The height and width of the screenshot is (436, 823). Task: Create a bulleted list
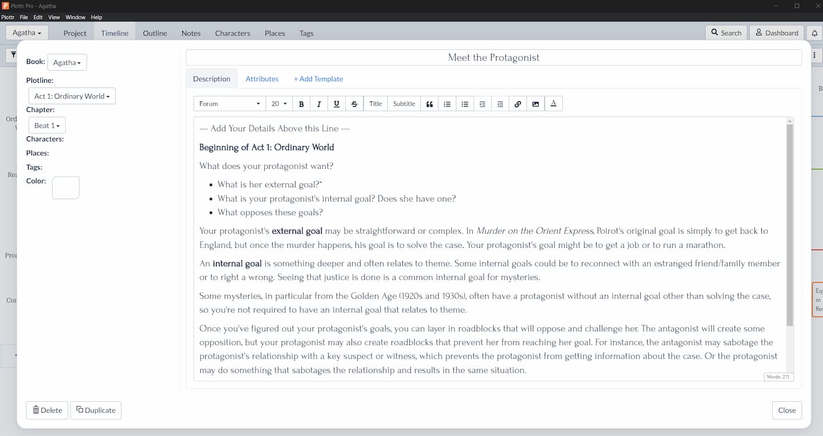coord(465,103)
